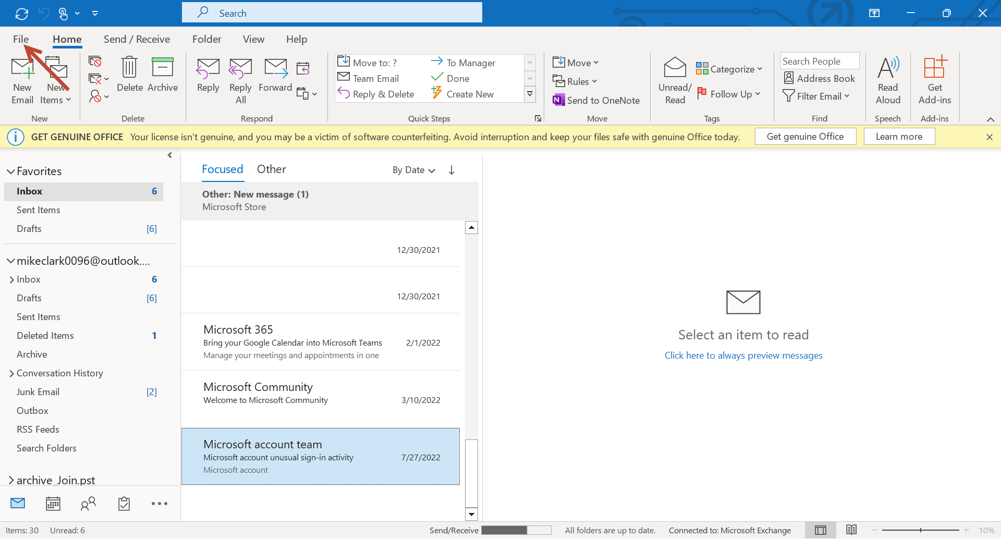Switch to the Send / Receive tab
1001x539 pixels.
coord(137,39)
